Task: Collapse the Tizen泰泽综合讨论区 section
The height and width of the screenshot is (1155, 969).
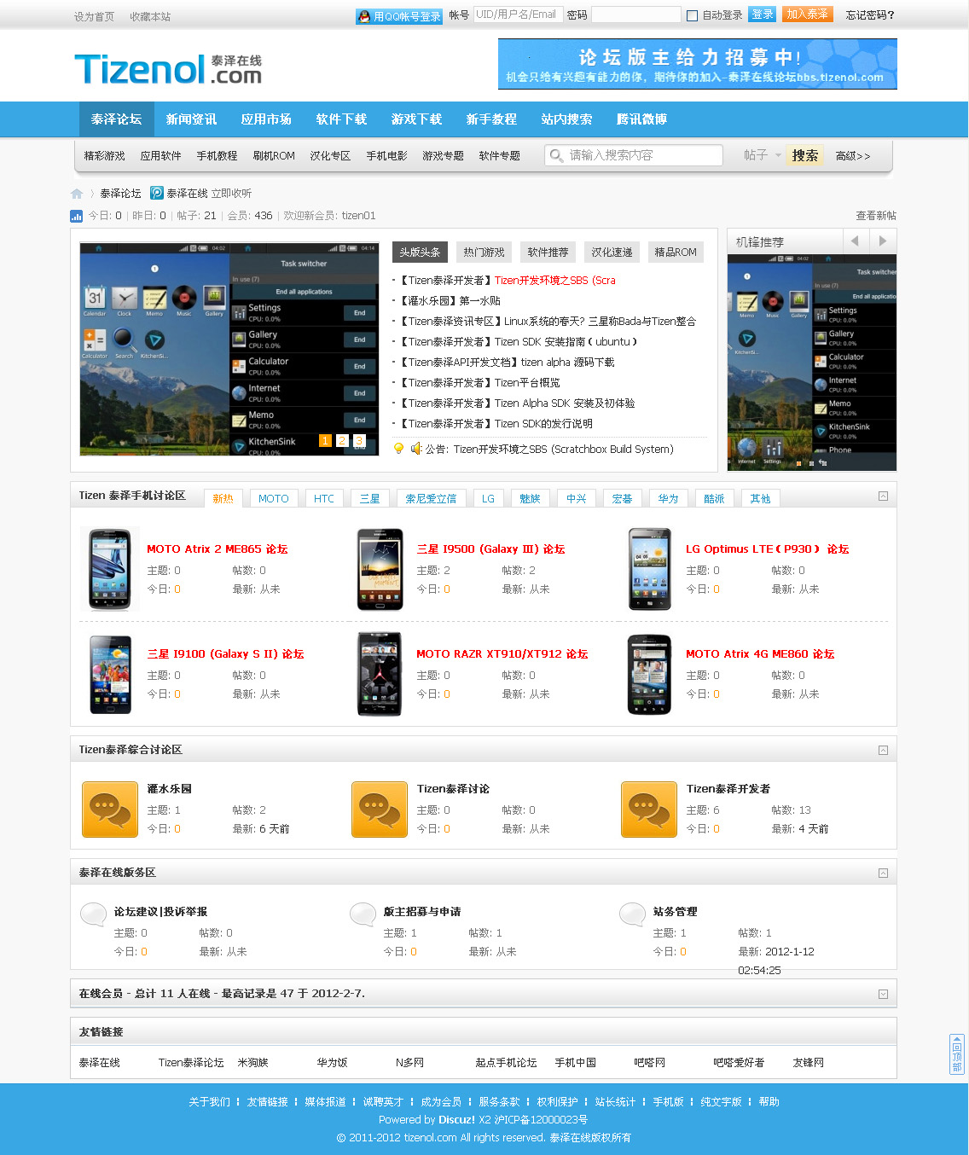Action: point(883,750)
